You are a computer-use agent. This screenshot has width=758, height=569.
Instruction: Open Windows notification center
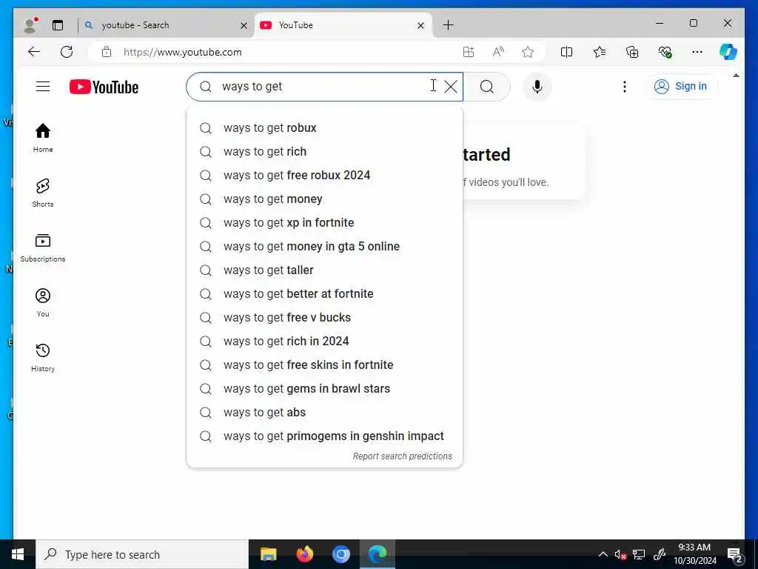734,554
